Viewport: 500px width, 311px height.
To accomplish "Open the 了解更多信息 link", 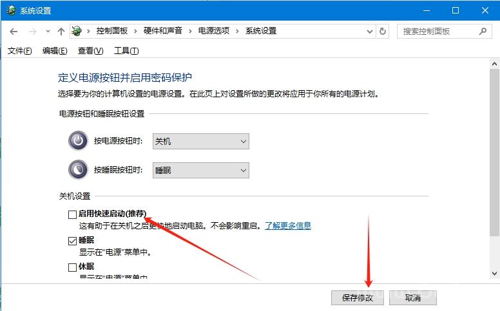I will pyautogui.click(x=287, y=225).
